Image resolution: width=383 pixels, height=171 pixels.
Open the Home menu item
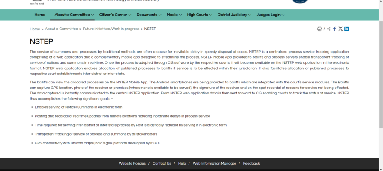click(40, 15)
